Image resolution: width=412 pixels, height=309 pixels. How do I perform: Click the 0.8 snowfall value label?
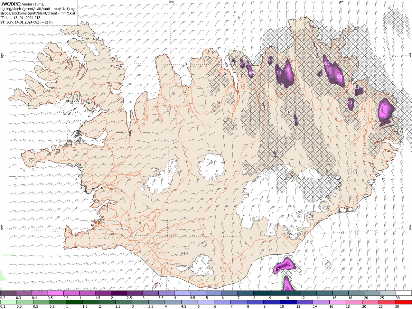pos(339,77)
